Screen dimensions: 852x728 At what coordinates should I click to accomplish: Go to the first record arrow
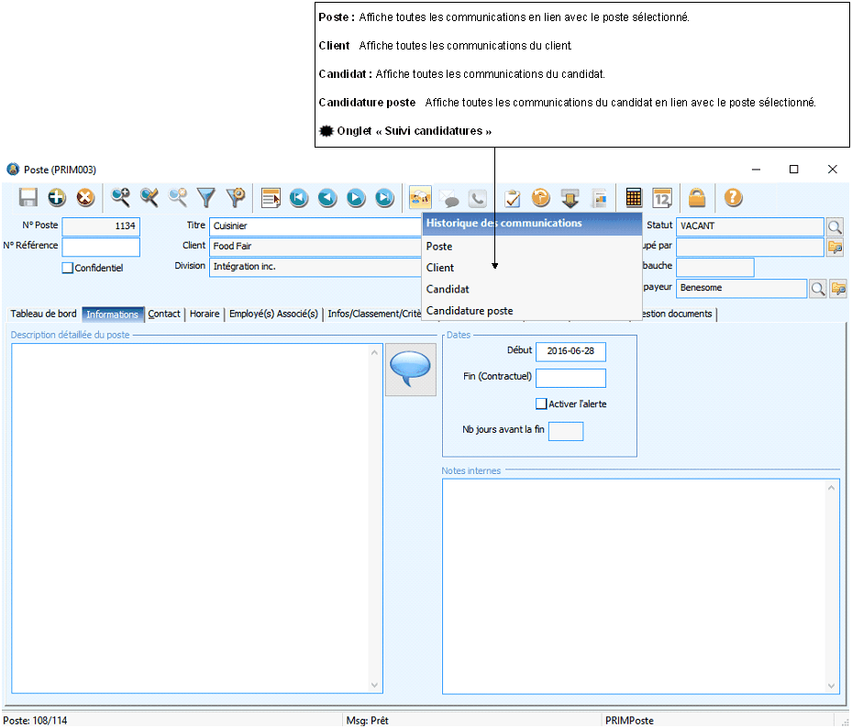click(298, 197)
